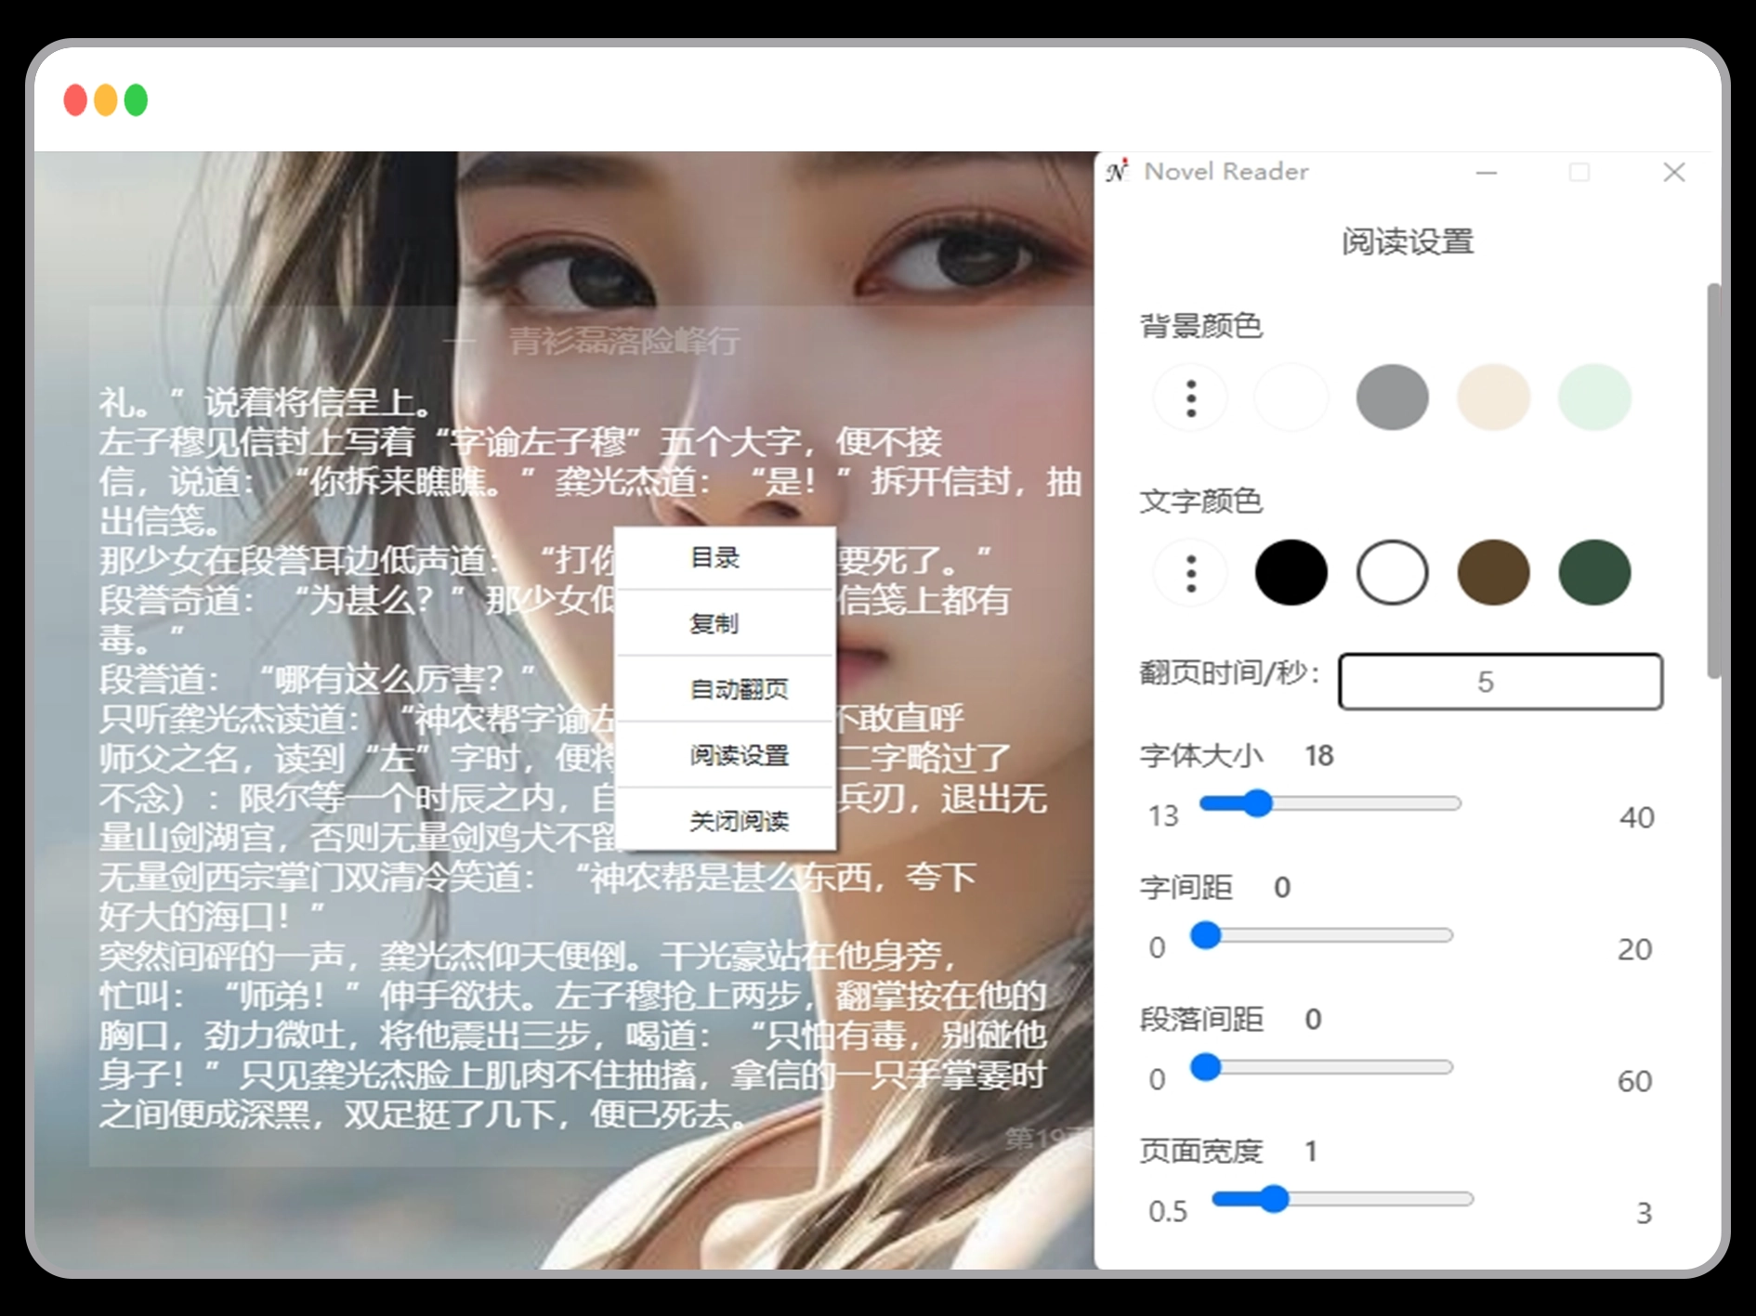
Task: Close the Novel Reader settings window
Action: click(x=1674, y=173)
